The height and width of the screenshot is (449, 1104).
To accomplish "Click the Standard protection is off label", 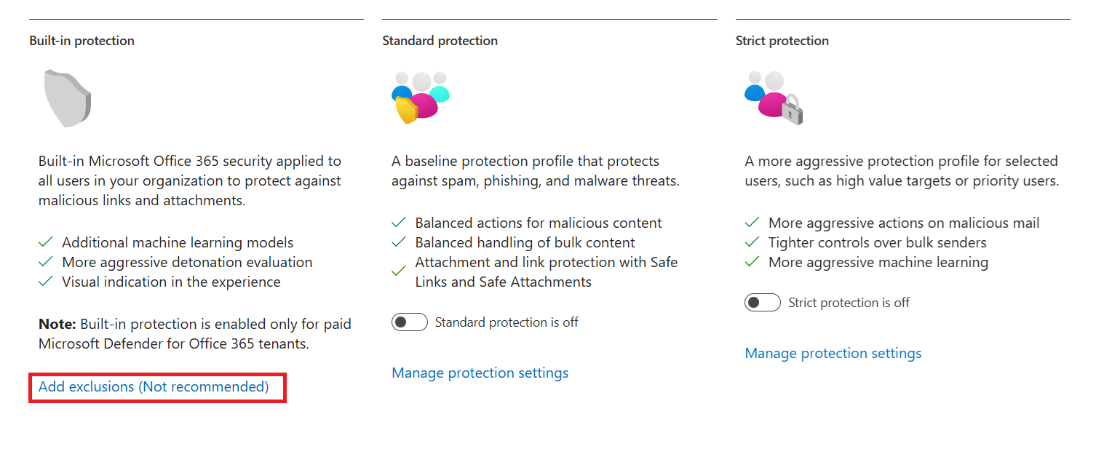I will [507, 322].
